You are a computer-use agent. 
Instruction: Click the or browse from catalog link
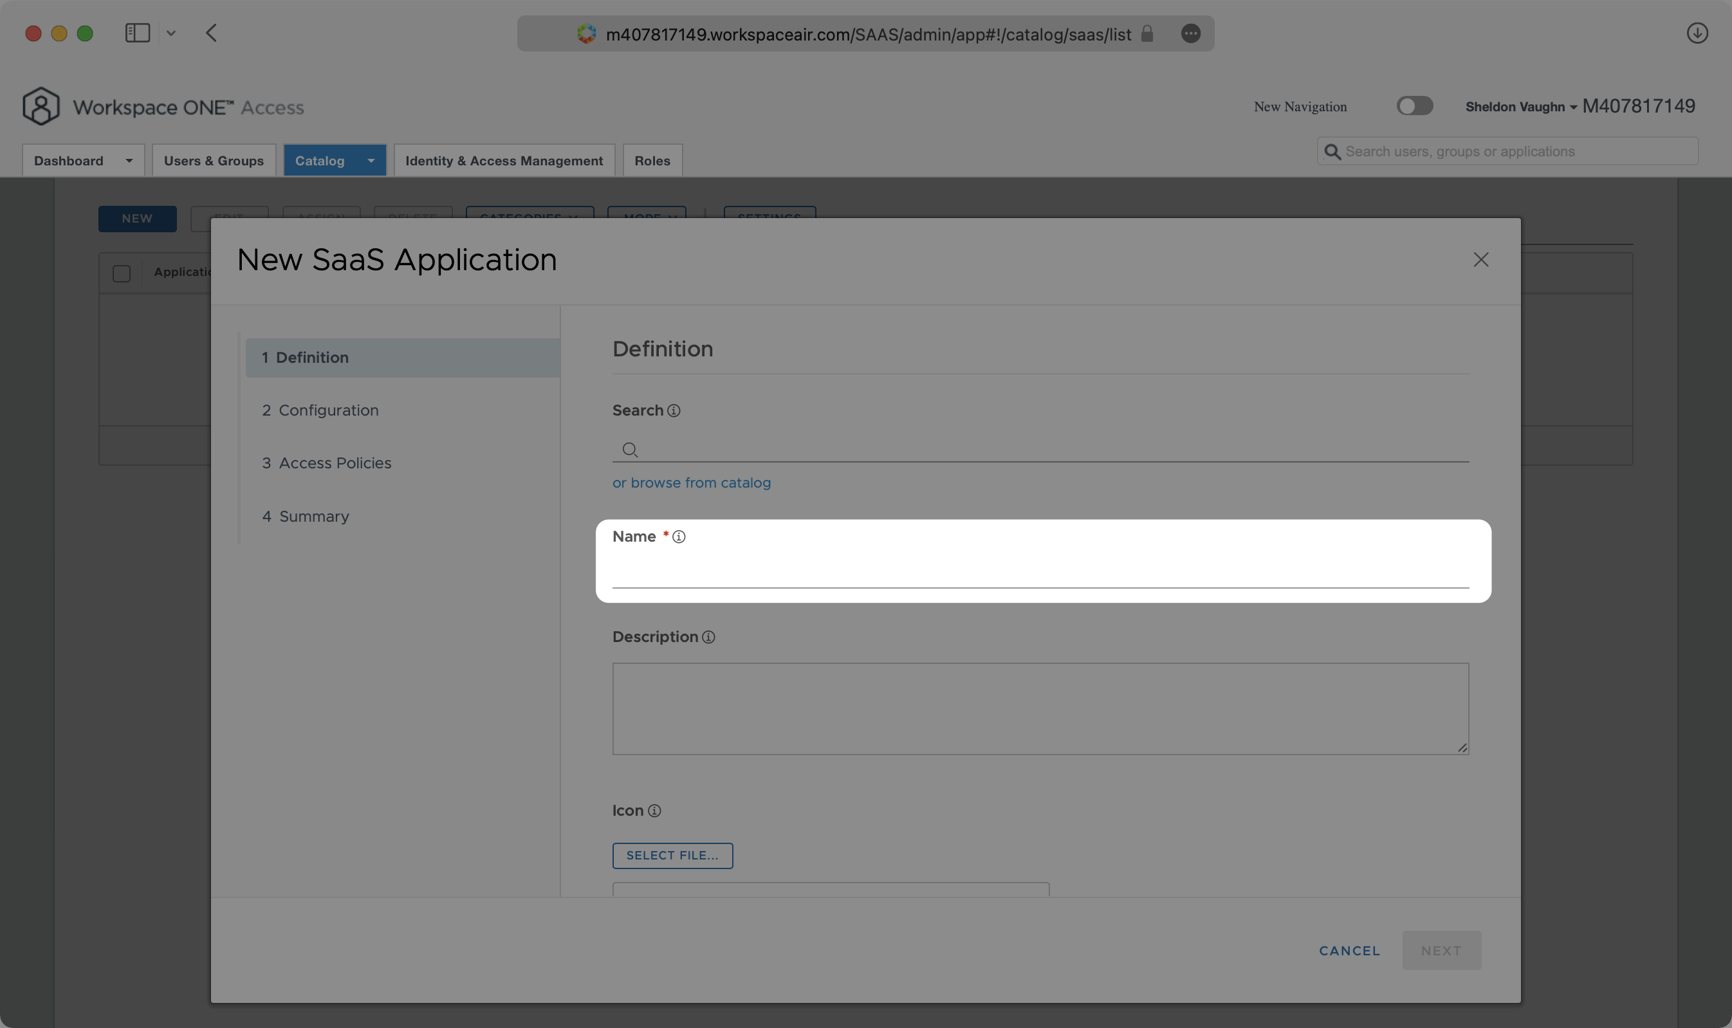692,482
